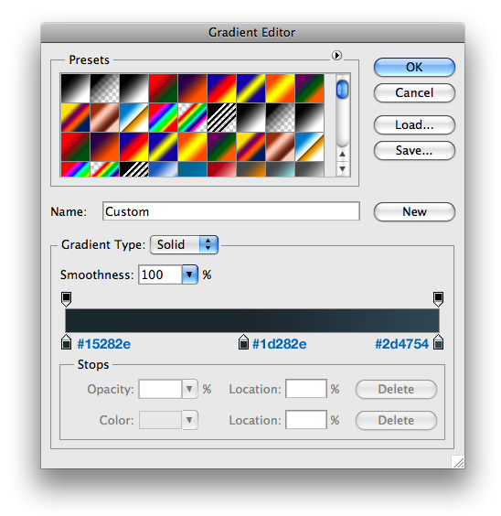Click the dark gradient preview bar
This screenshot has width=501, height=516.
[252, 320]
